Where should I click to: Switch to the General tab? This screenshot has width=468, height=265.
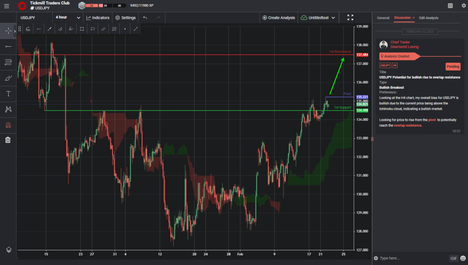coord(383,18)
